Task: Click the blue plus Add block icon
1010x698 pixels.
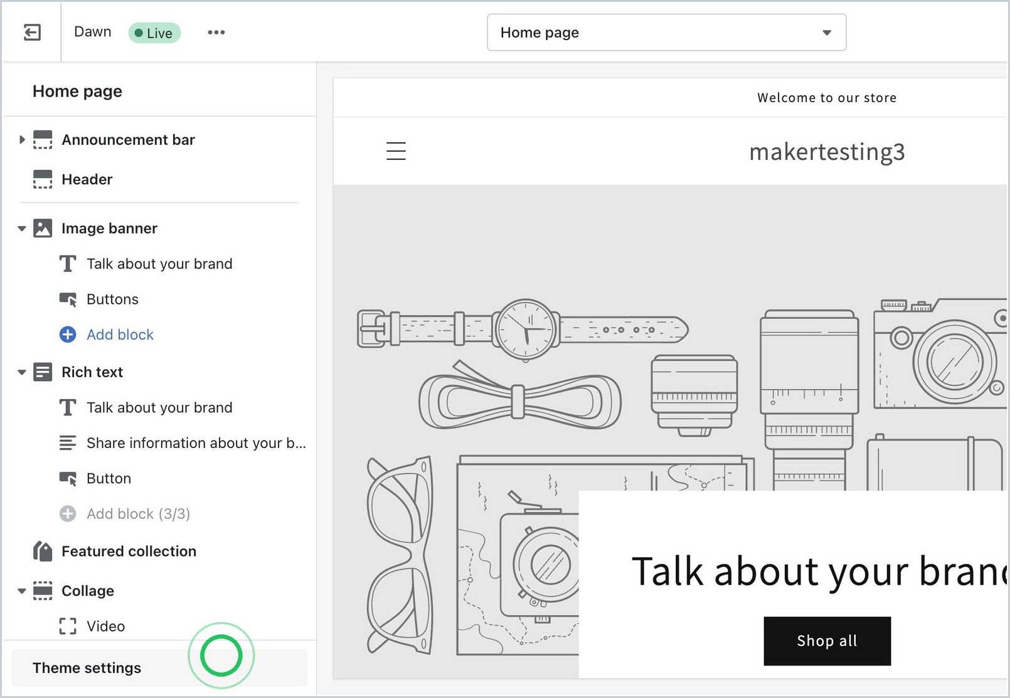Action: 68,335
